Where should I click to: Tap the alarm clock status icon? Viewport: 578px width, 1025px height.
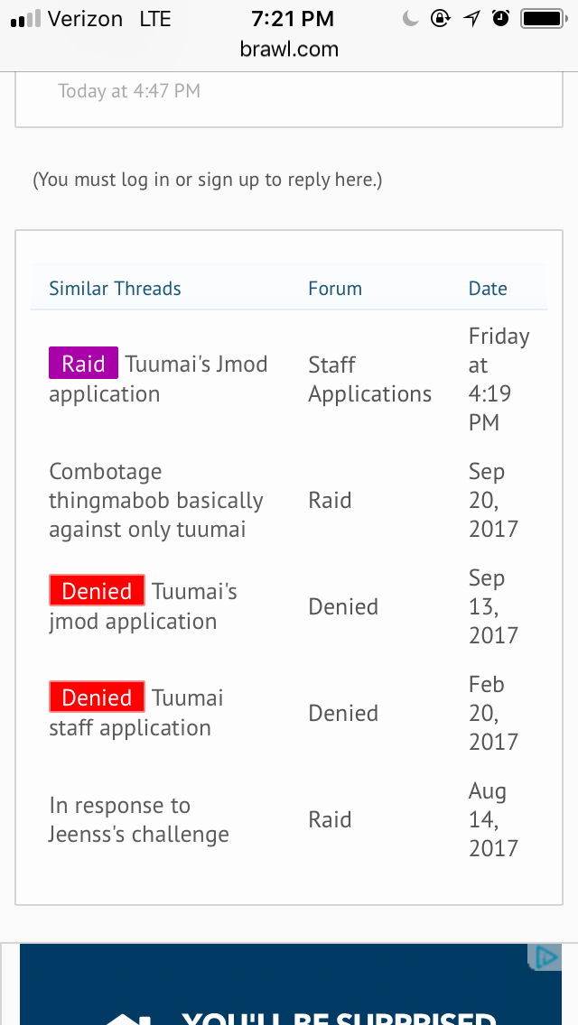coord(501,18)
